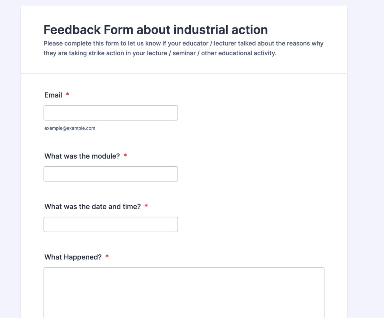Click the "What Happened?" label
Screen dimensions: 384x318
(73, 257)
